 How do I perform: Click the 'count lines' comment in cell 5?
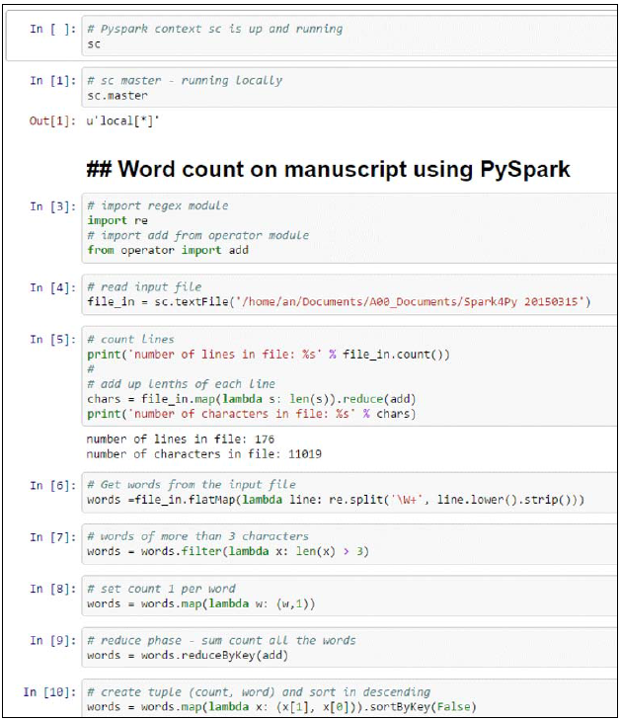click(x=130, y=340)
